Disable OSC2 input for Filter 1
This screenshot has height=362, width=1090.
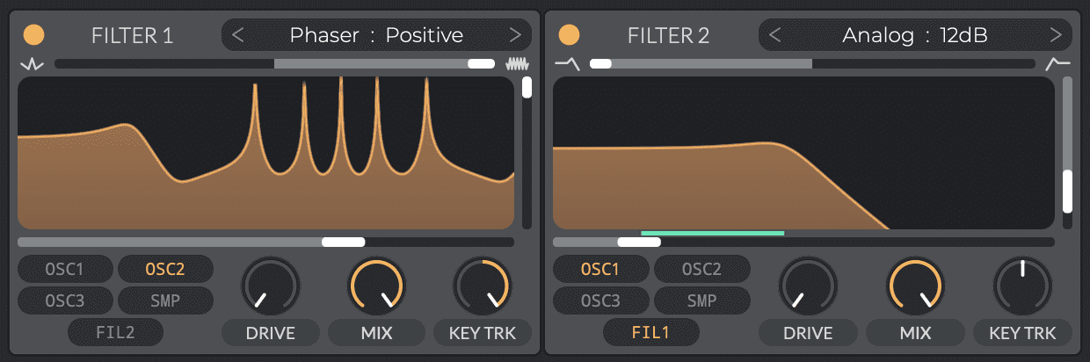click(165, 270)
